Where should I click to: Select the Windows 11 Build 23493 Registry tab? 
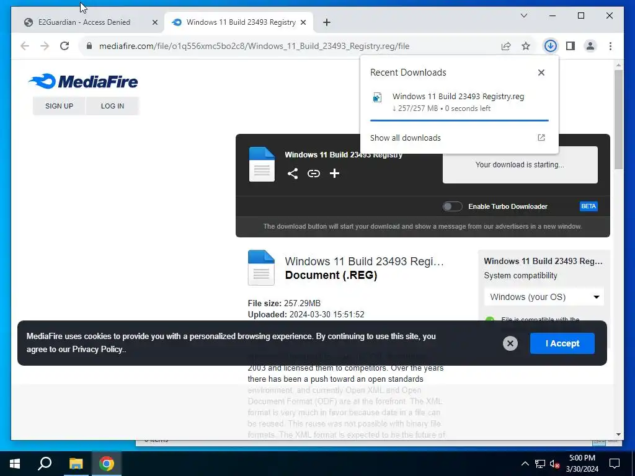pyautogui.click(x=241, y=22)
